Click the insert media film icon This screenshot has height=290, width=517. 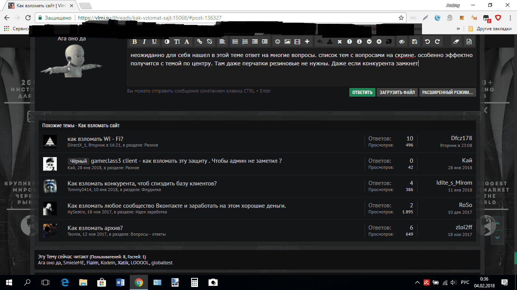tap(297, 42)
